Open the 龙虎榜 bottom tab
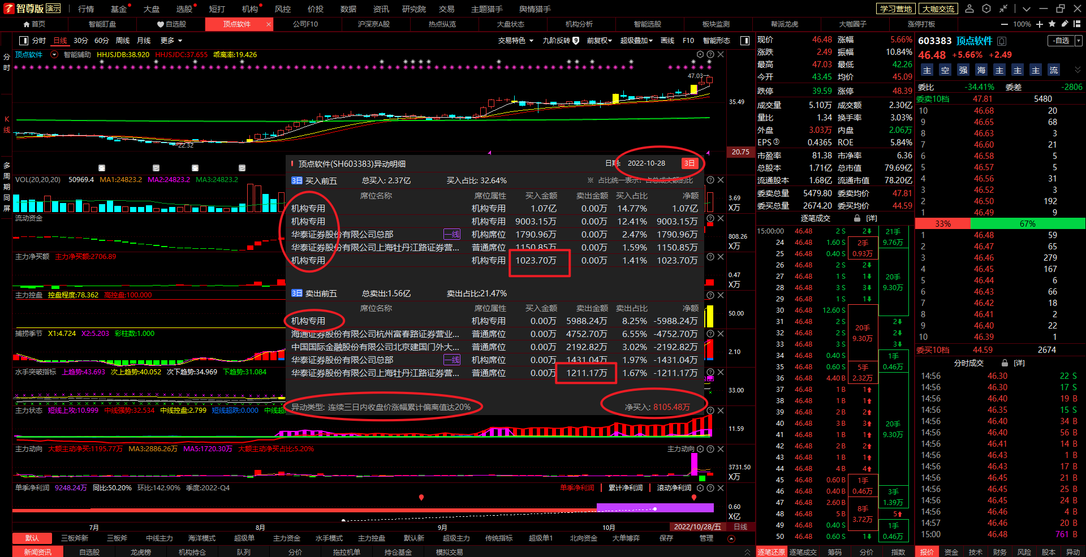The height and width of the screenshot is (557, 1086). (x=141, y=552)
